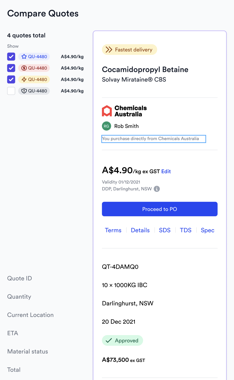This screenshot has width=234, height=380.
Task: Edit the A$4.90/kg price
Action: tap(166, 171)
